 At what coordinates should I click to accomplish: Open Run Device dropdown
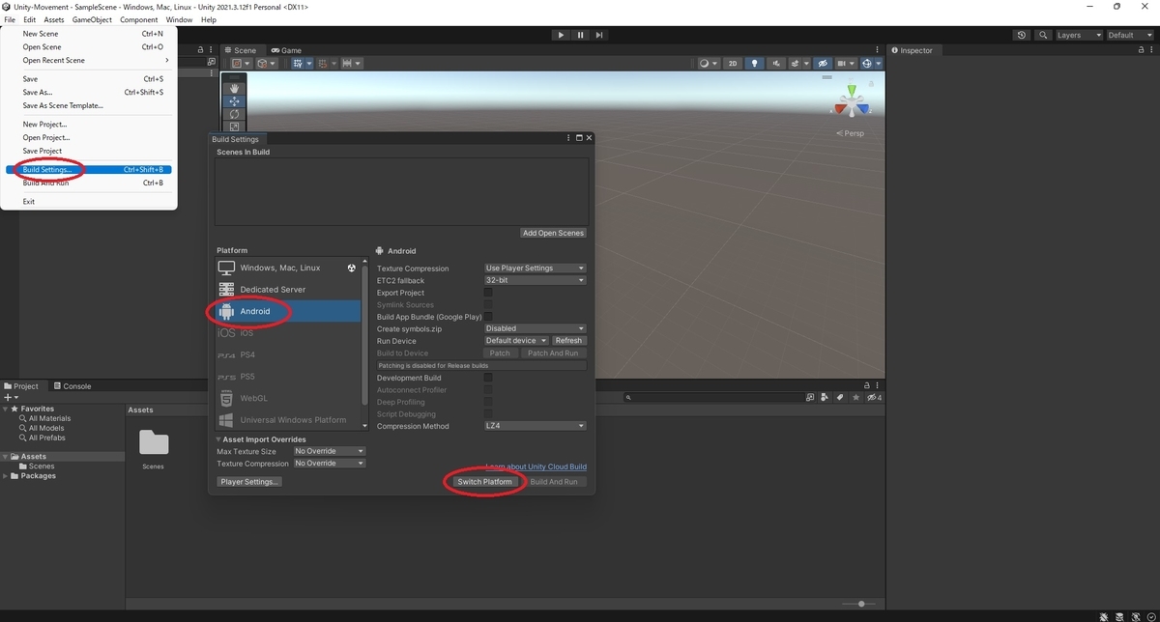516,341
